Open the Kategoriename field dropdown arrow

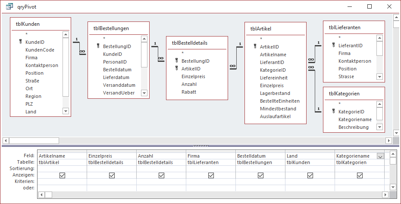[380, 156]
